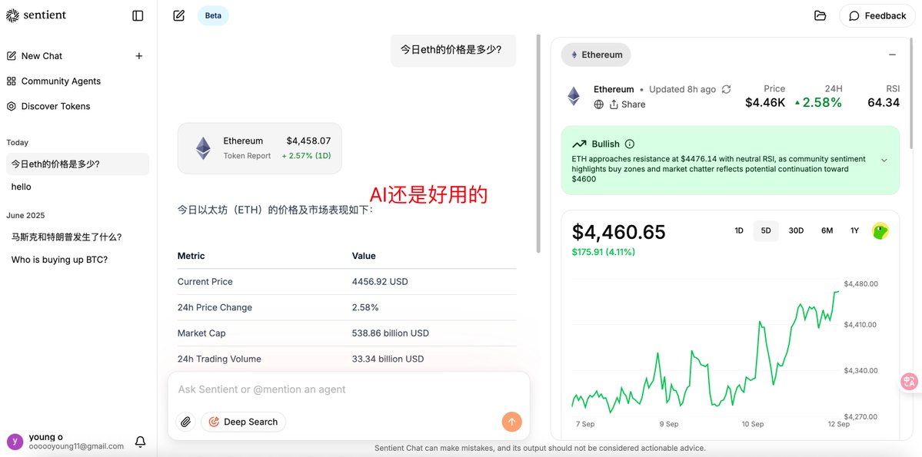Click the RSI value 64.34
Screen dimensions: 922x457
click(x=884, y=103)
